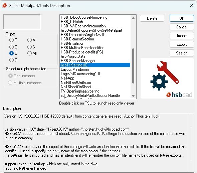Click the TSL list scrollbar thumb
Screen dimensions: 197x173
pyautogui.click(x=133, y=66)
